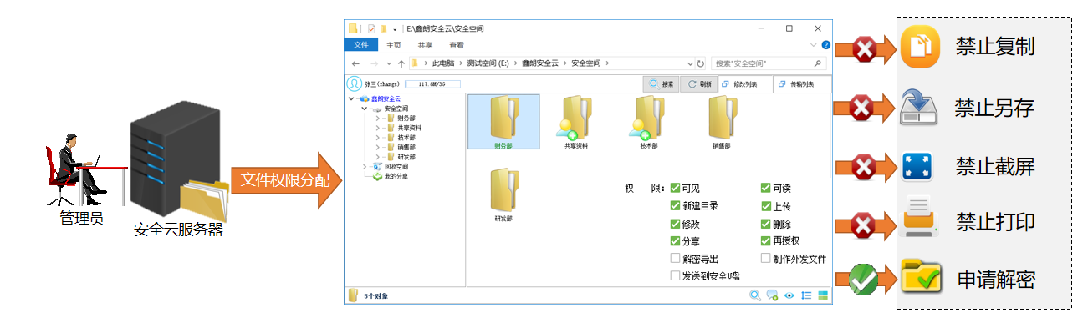Open the blue help question mark icon
Viewport: 1083px width, 323px height.
[826, 45]
